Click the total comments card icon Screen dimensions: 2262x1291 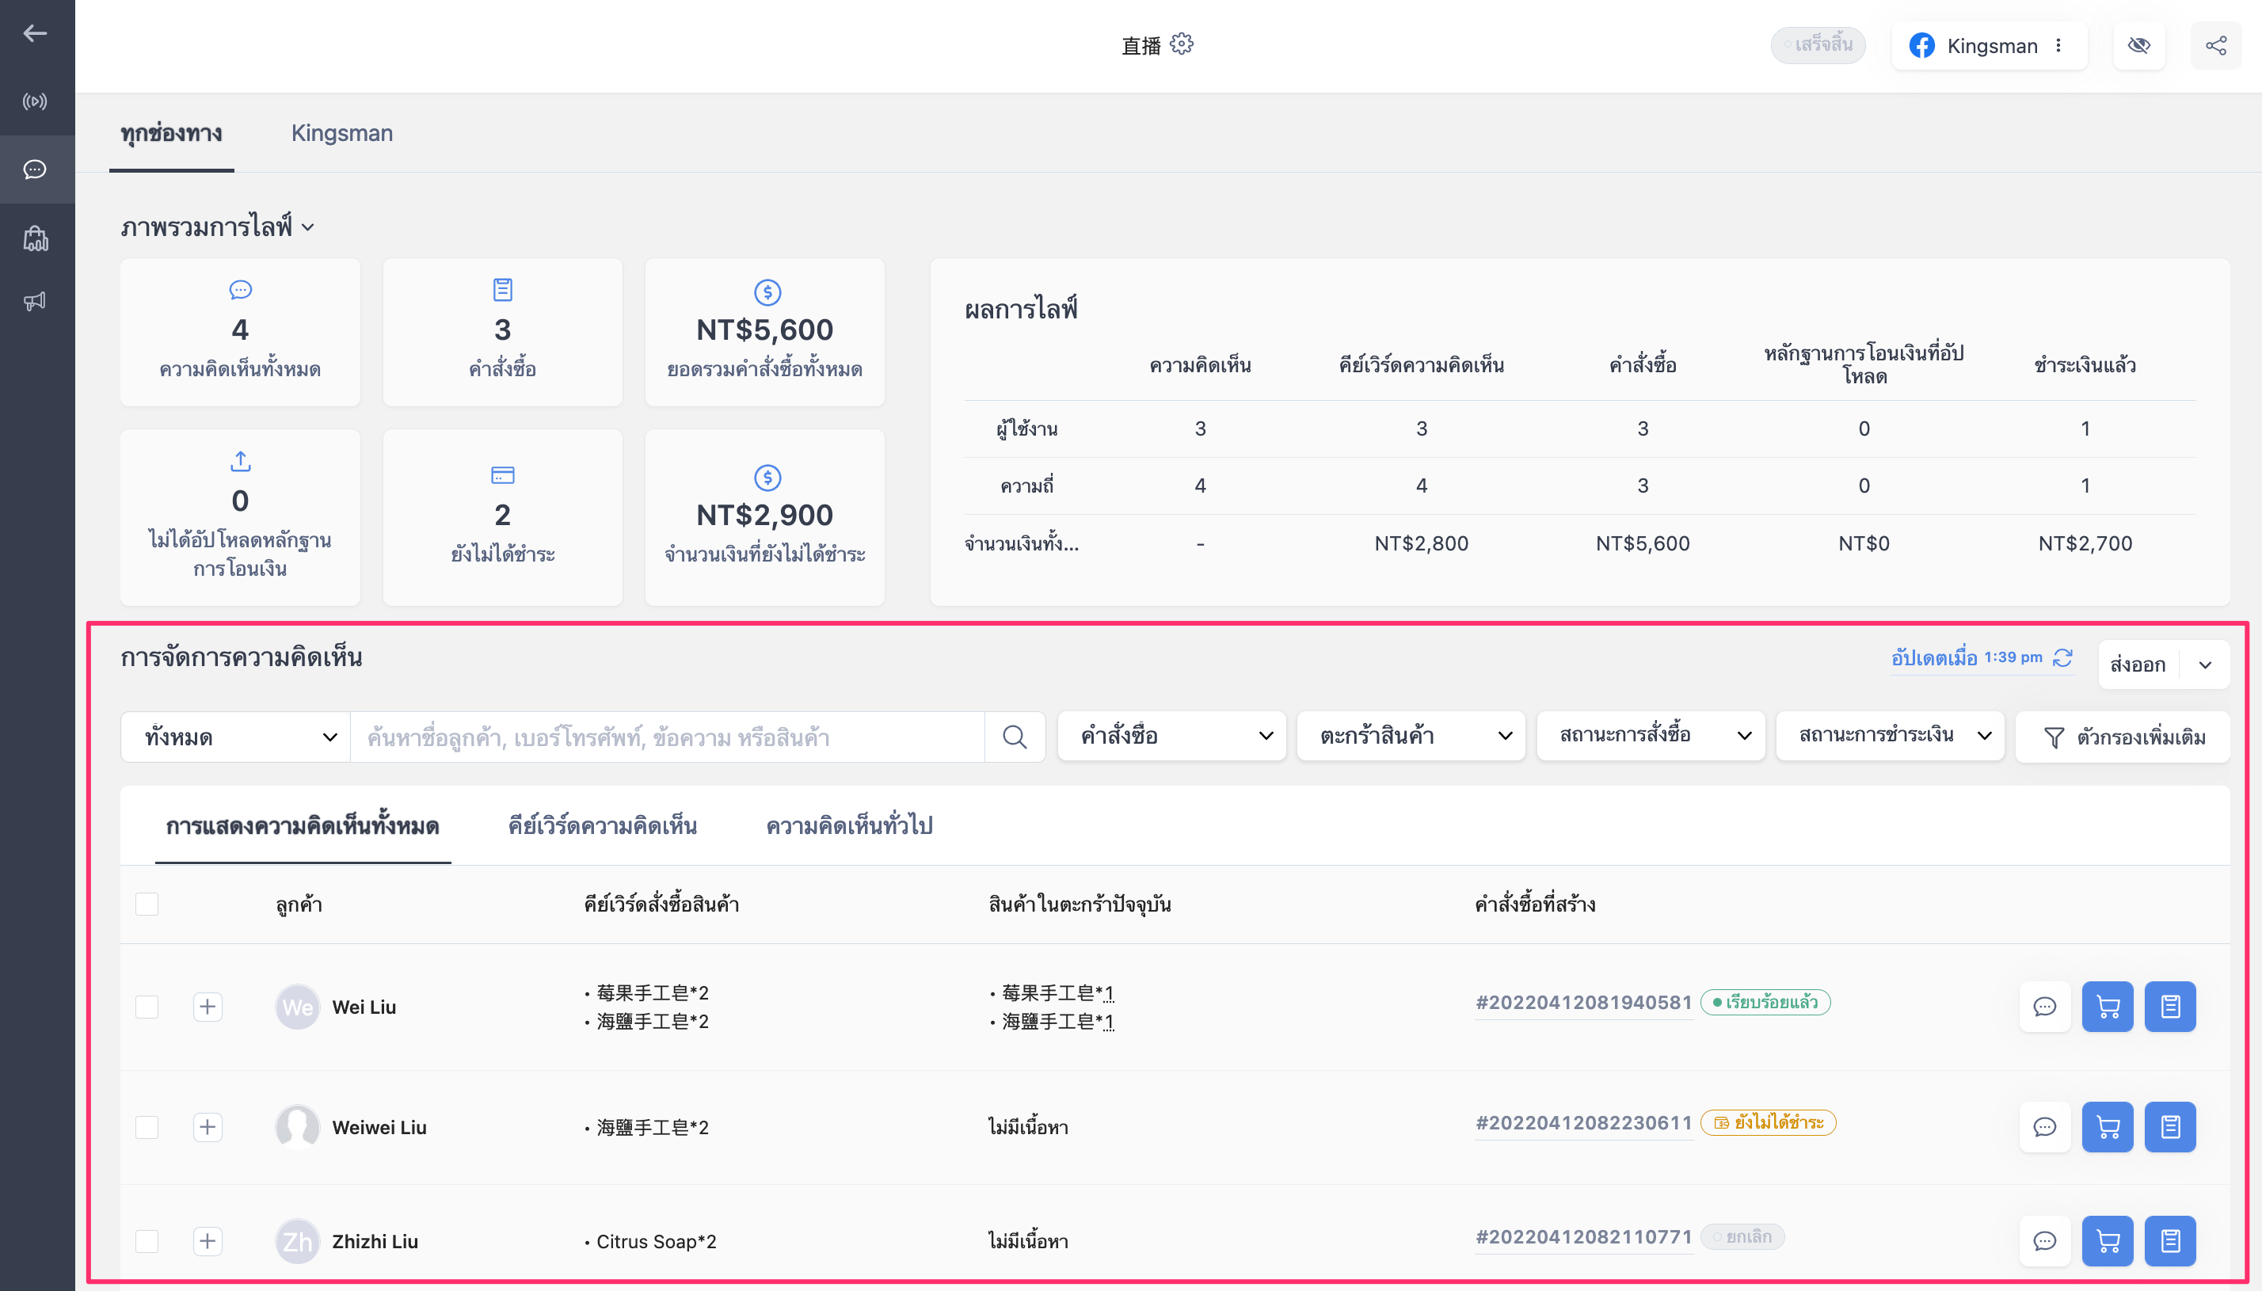click(x=240, y=290)
